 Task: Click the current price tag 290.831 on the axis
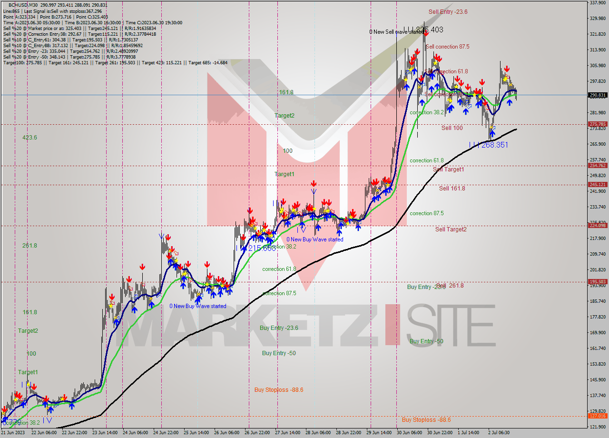[598, 95]
